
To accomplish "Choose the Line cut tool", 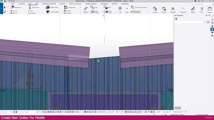I will pyautogui.click(x=14, y=11).
